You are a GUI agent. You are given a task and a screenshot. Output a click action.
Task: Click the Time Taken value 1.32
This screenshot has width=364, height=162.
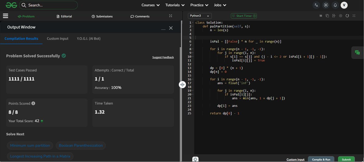(x=100, y=112)
